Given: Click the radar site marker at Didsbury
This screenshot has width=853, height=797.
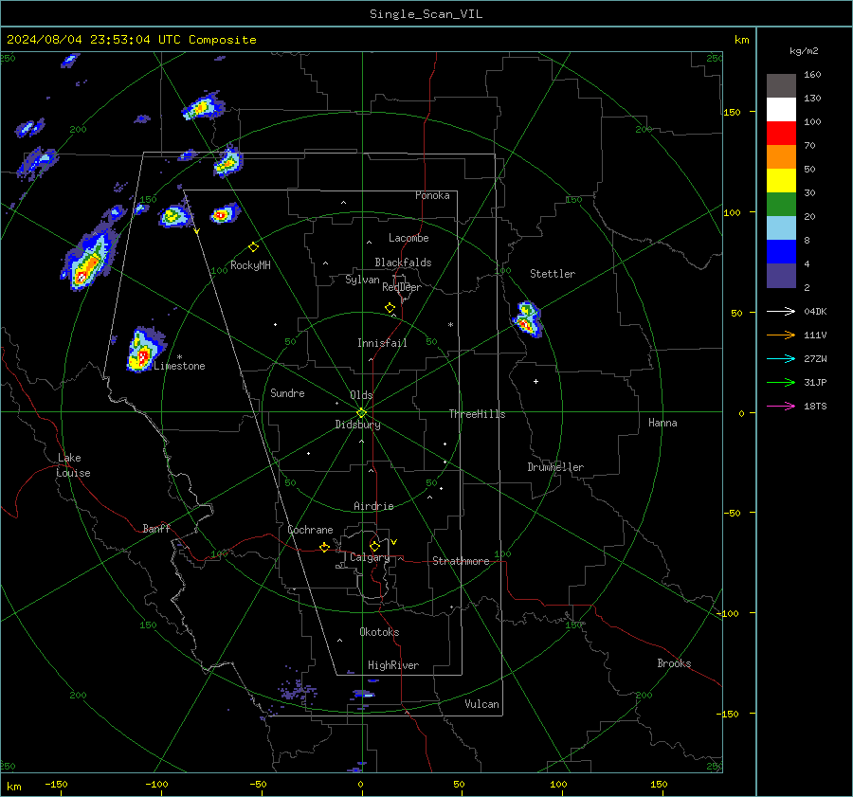Looking at the screenshot, I should click(362, 412).
